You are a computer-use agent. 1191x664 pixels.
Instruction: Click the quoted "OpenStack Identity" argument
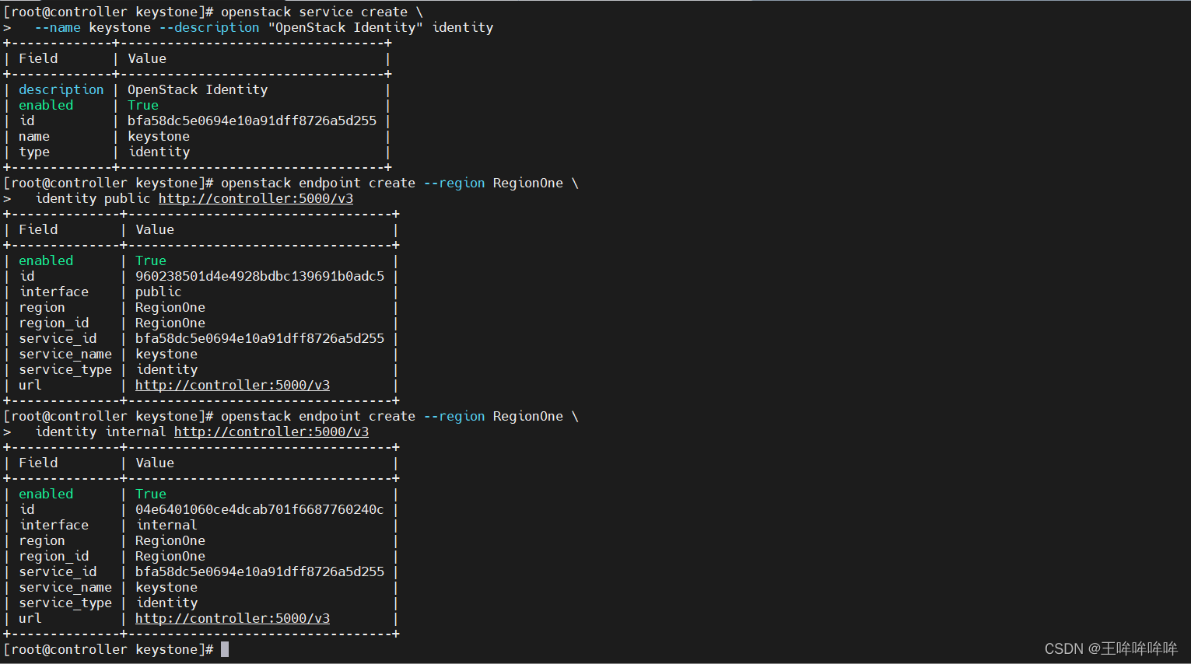coord(345,27)
